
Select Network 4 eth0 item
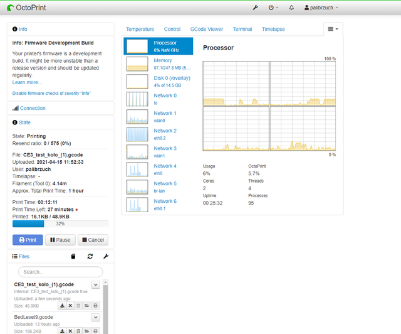[159, 170]
